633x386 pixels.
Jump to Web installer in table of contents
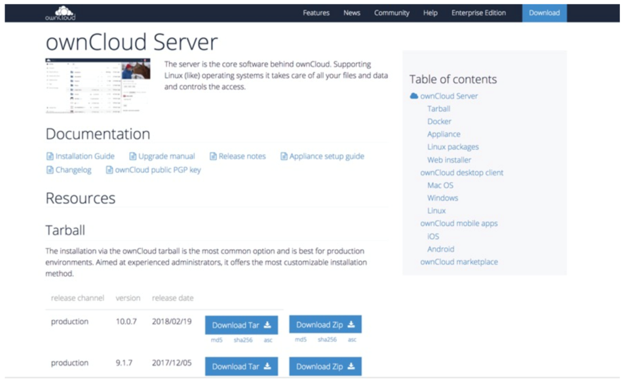coord(449,160)
